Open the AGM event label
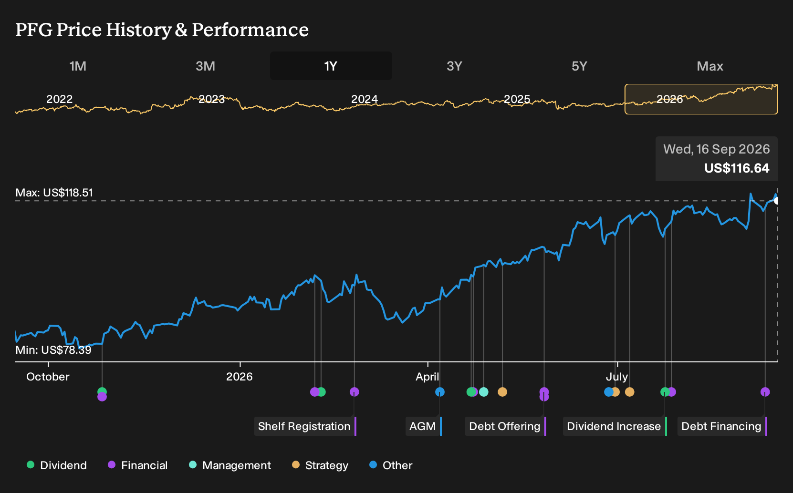793x493 pixels. pyautogui.click(x=424, y=426)
